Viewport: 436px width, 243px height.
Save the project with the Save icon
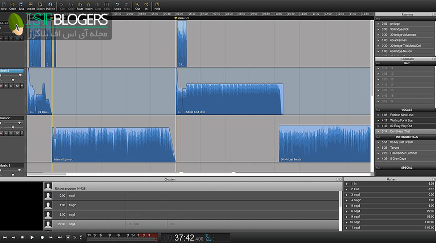[21, 5]
